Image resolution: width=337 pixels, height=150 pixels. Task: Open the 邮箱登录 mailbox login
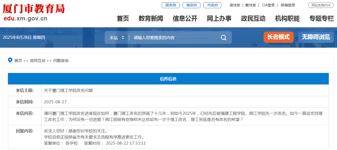[288, 5]
